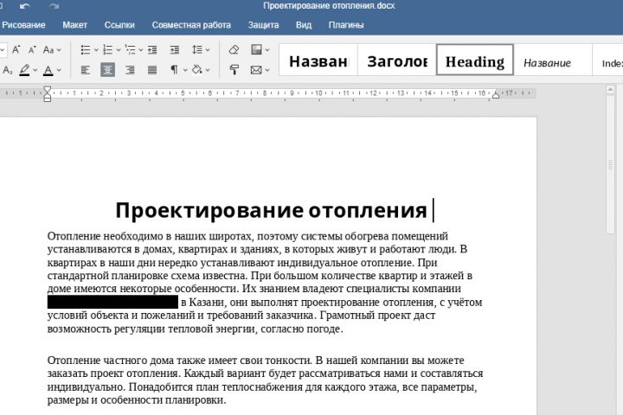
Task: Align text left
Action: pyautogui.click(x=85, y=70)
